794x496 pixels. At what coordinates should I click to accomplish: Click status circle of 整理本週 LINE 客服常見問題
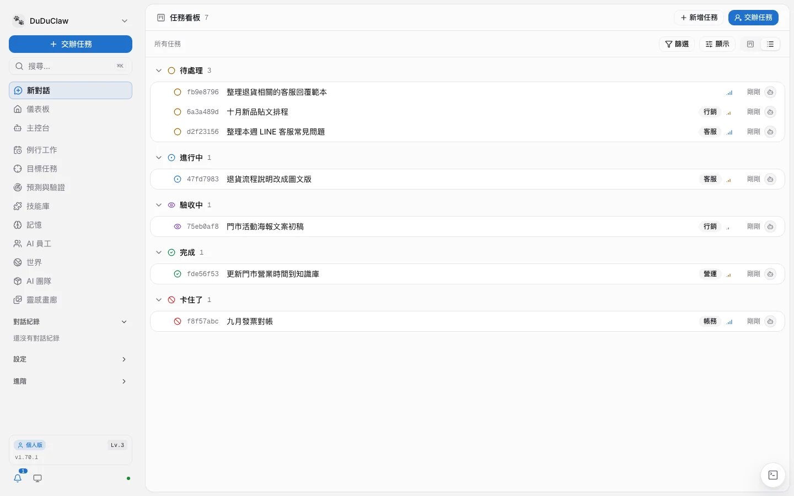click(178, 132)
